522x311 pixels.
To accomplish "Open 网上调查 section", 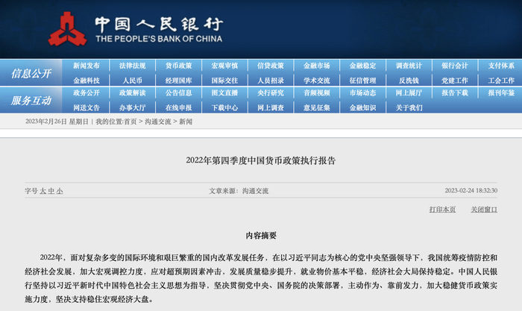I will (x=271, y=107).
